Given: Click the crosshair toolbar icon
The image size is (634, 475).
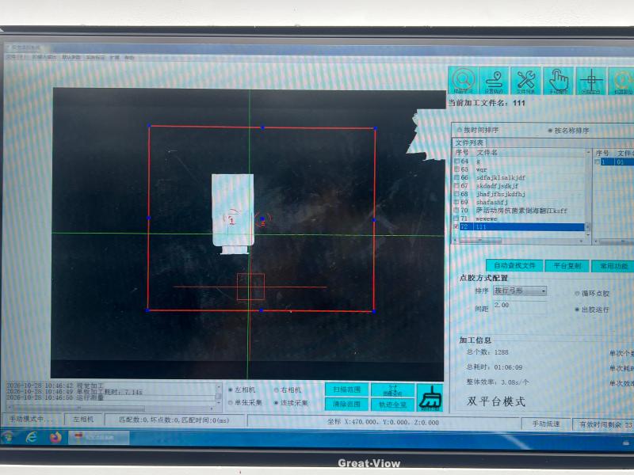Looking at the screenshot, I should pyautogui.click(x=590, y=81).
